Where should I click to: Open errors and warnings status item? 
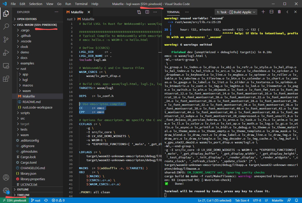coord(58,200)
